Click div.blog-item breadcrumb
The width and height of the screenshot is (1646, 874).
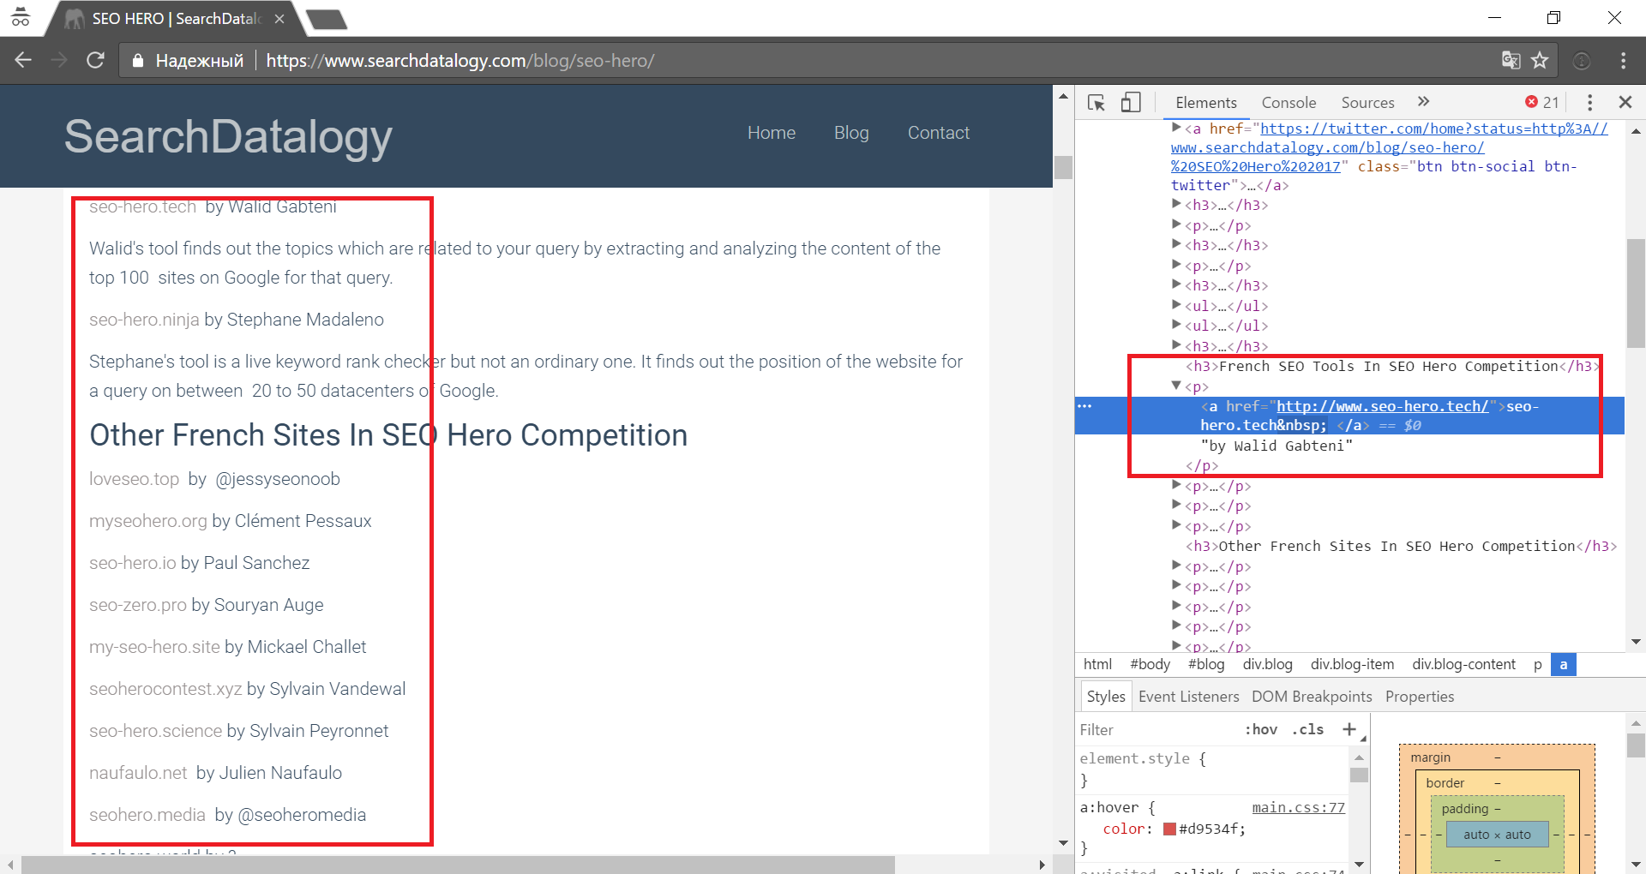point(1352,664)
